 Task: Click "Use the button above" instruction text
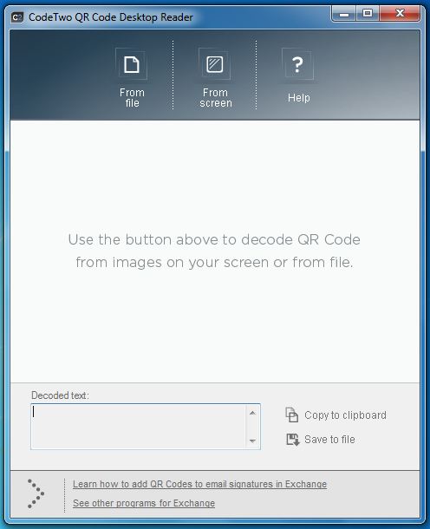pos(214,251)
